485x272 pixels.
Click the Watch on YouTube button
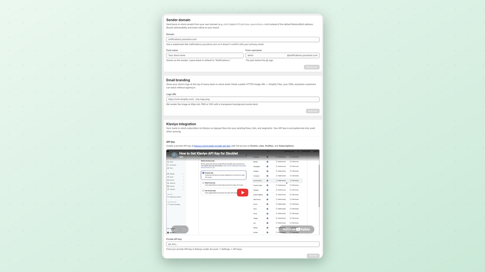pyautogui.click(x=296, y=229)
